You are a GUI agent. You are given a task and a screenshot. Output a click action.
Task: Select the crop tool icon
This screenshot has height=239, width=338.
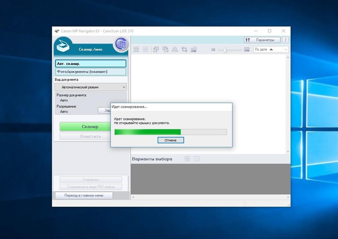pos(184,49)
